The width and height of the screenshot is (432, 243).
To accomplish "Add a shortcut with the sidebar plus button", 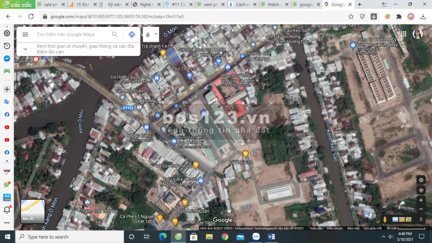I will 7,89.
